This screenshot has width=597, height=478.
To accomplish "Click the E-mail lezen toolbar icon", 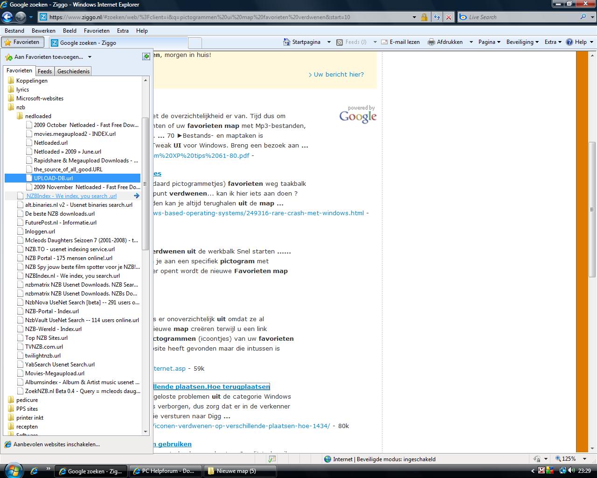I will pos(385,42).
